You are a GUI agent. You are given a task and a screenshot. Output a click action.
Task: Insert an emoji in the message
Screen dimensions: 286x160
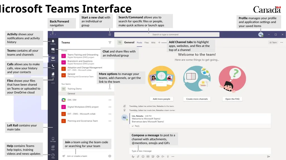(143, 156)
